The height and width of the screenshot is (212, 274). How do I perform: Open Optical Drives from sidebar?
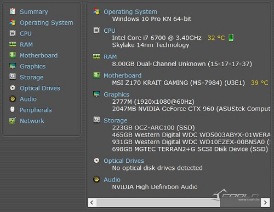[40, 88]
